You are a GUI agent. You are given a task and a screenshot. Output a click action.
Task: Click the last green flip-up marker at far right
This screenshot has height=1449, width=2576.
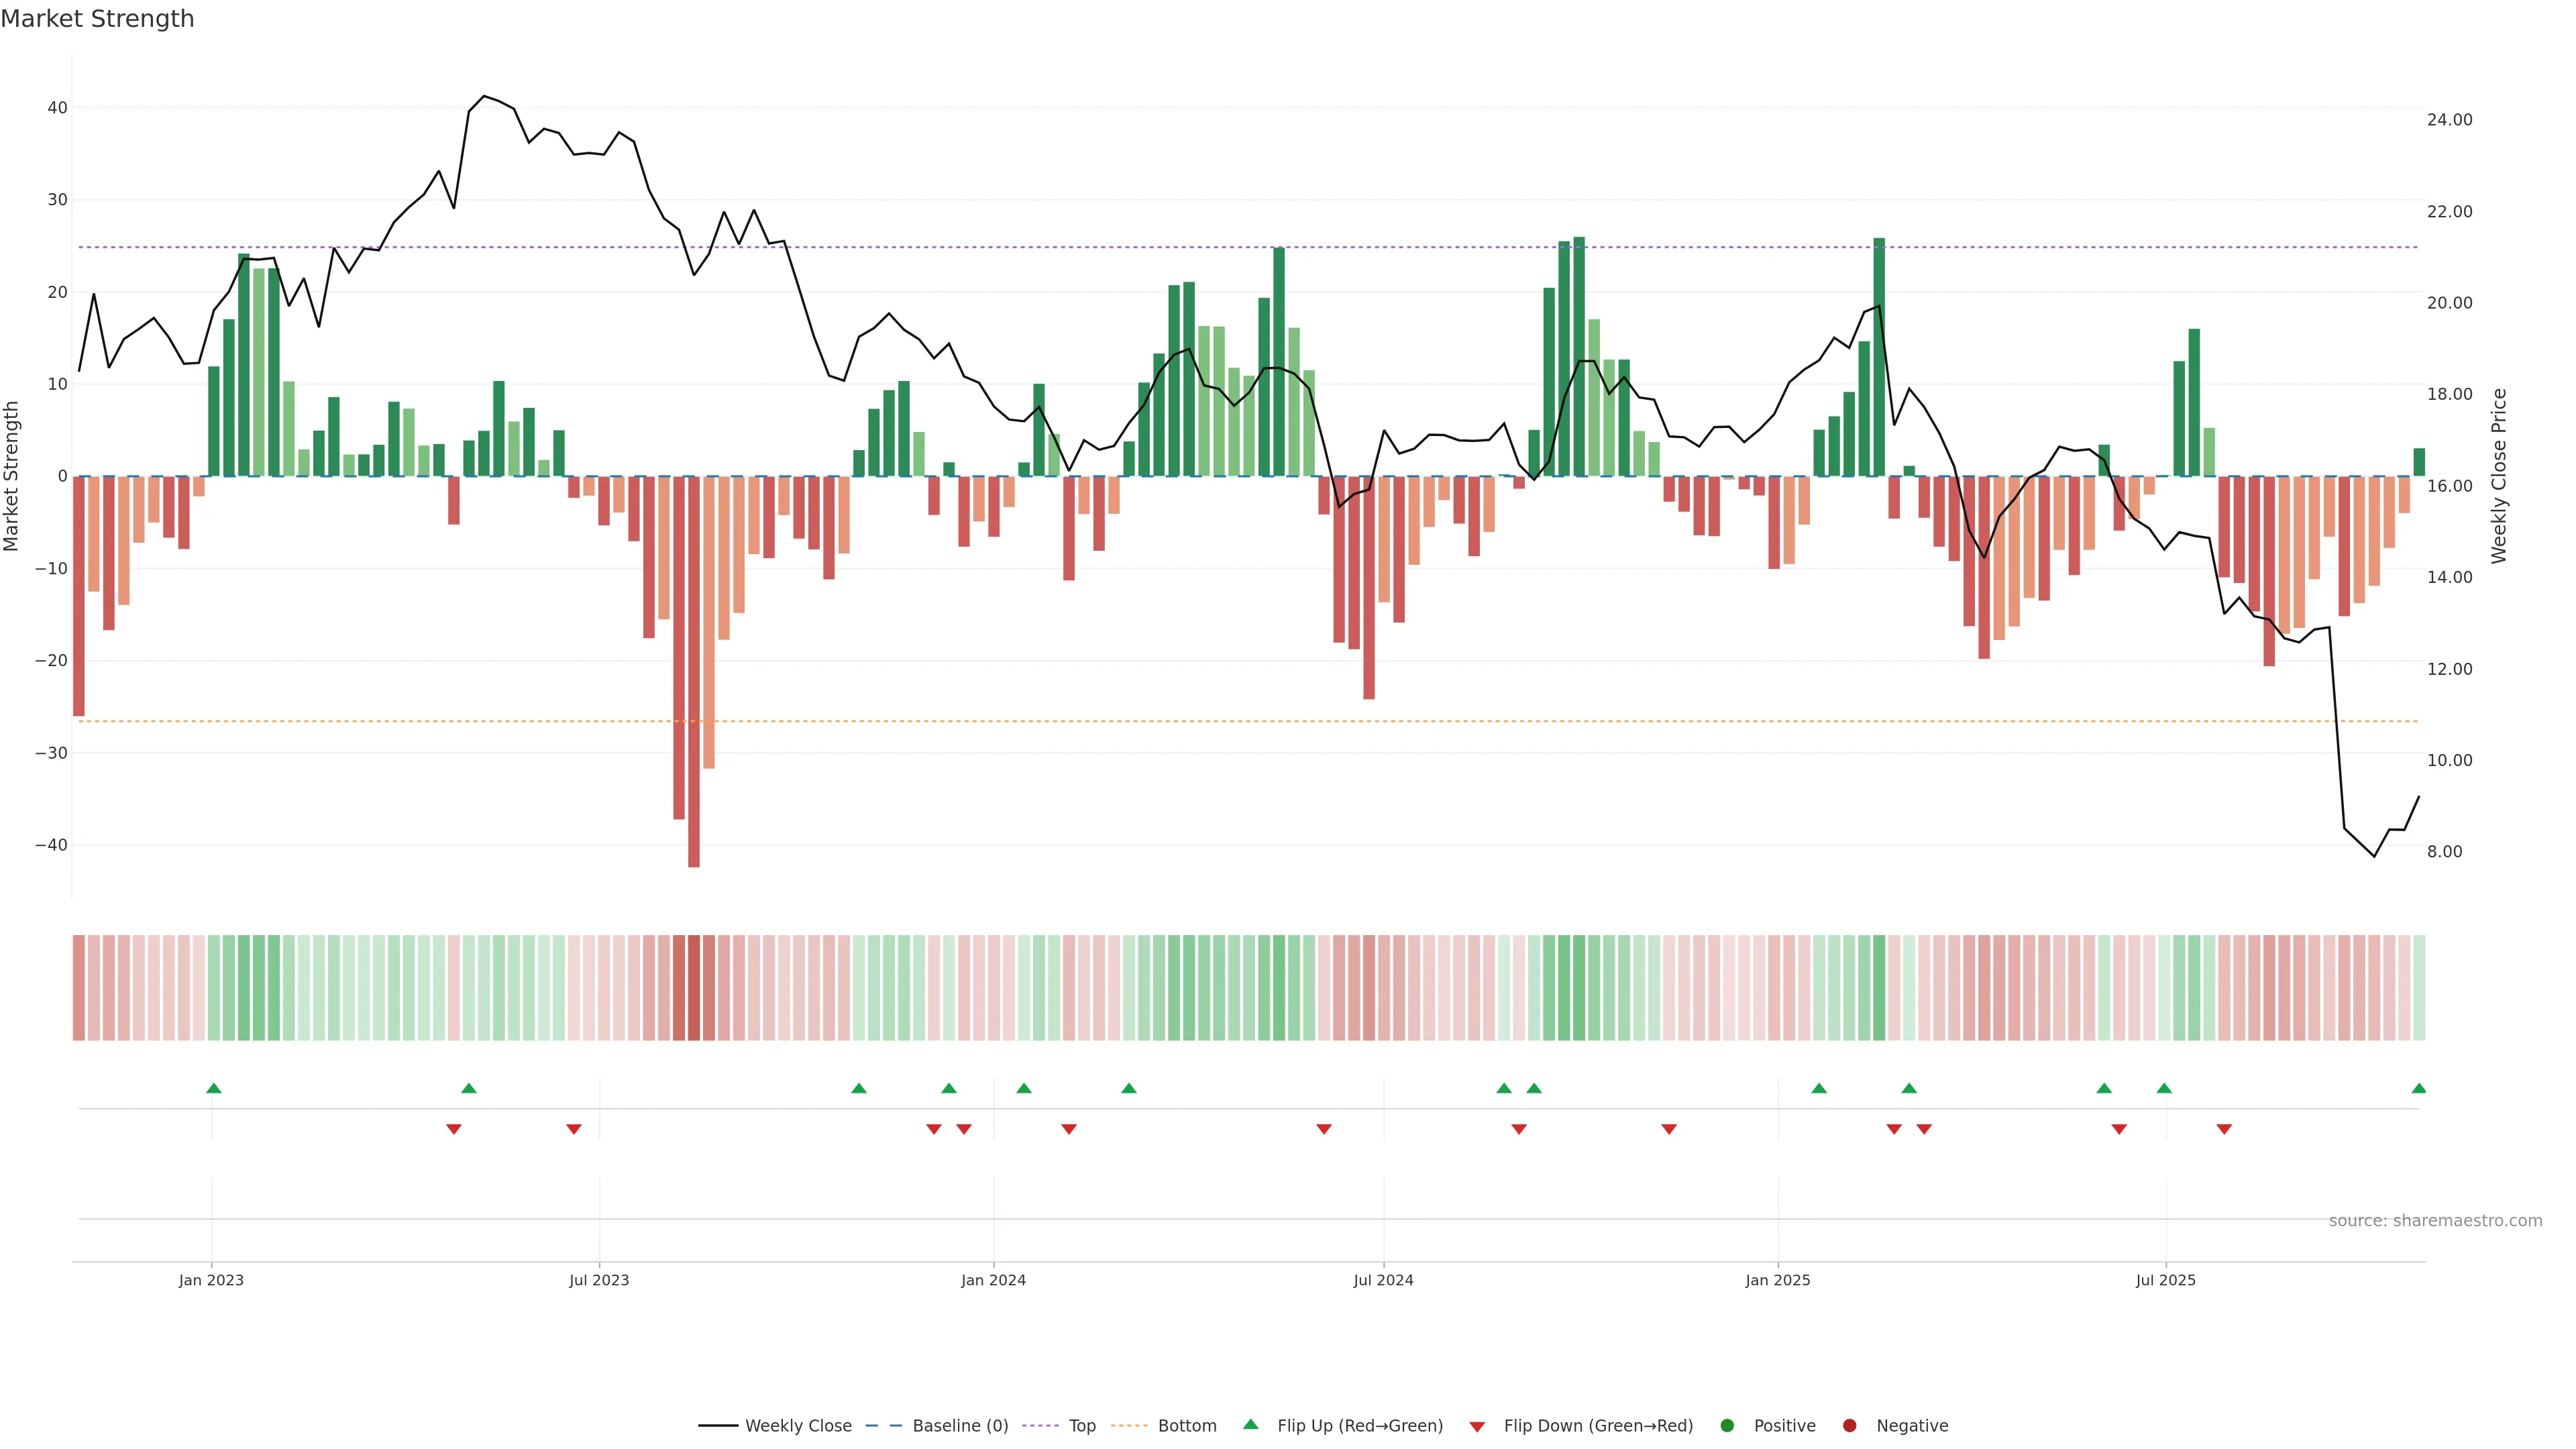coord(2418,1088)
